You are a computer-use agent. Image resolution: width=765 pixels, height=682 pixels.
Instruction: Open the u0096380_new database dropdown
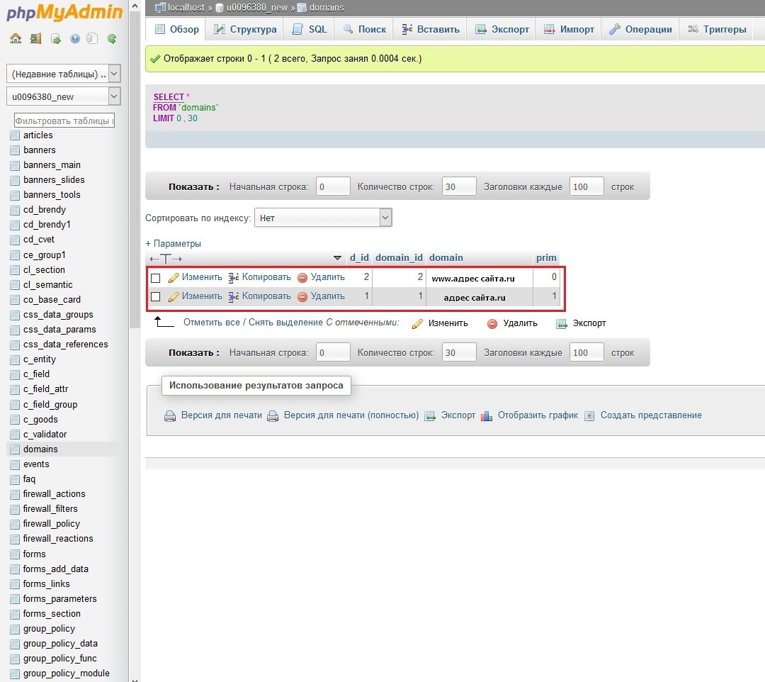pos(63,96)
